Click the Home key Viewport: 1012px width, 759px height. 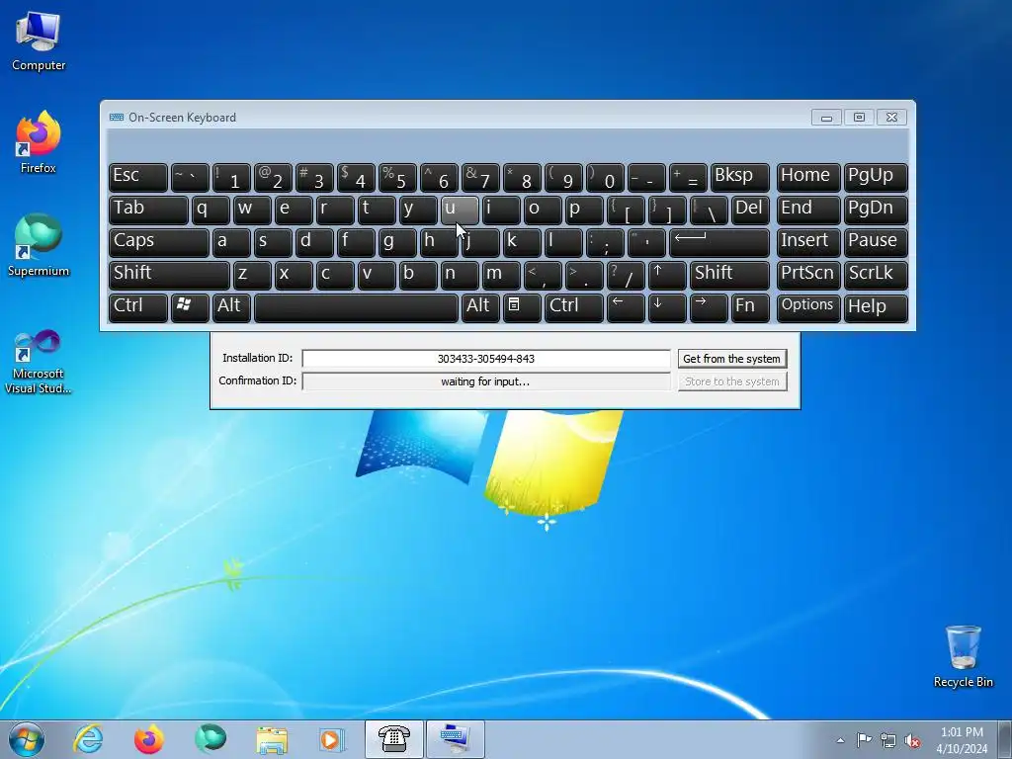(808, 178)
